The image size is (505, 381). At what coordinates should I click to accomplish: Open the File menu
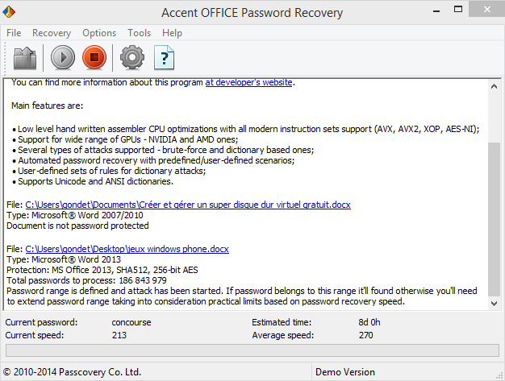click(x=14, y=33)
